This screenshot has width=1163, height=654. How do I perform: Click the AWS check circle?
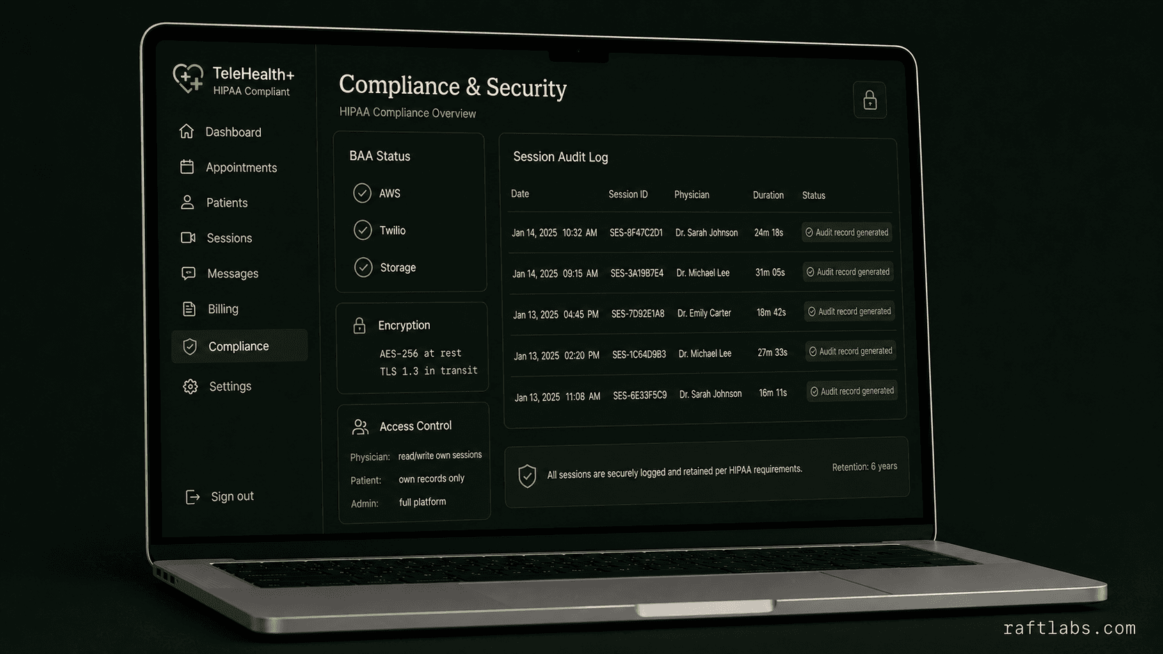click(362, 193)
